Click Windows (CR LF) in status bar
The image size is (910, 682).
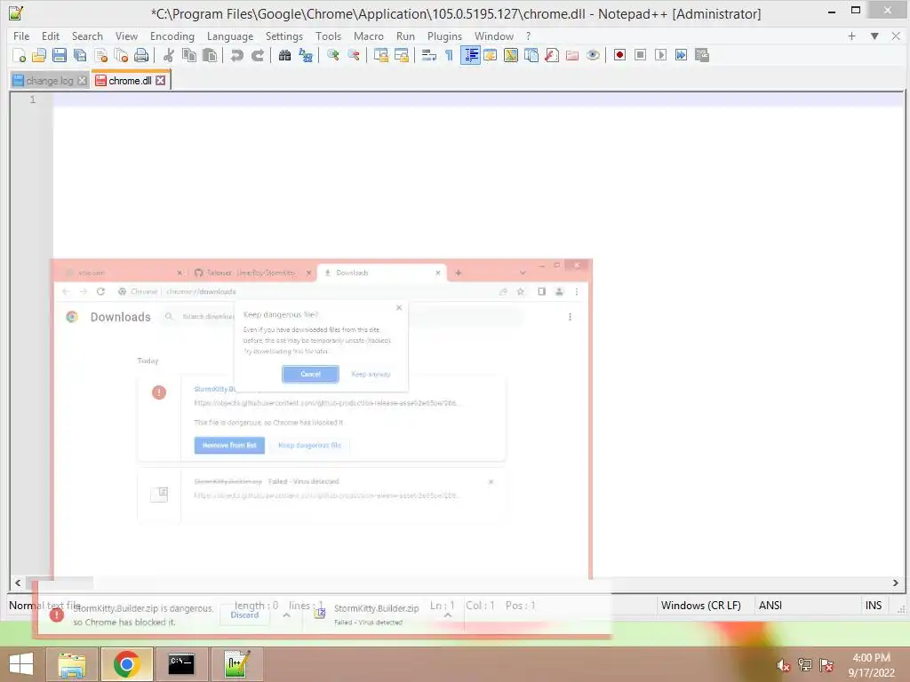[x=700, y=605]
